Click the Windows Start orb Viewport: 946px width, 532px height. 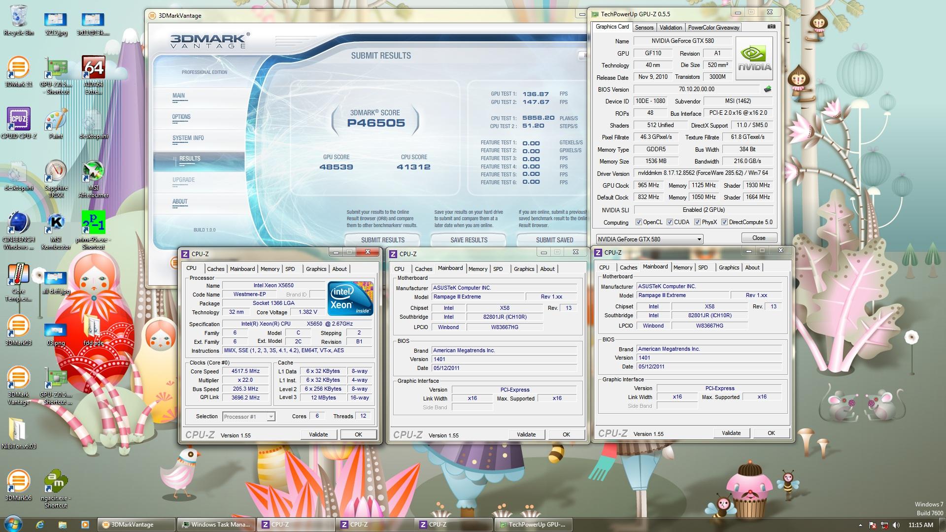pyautogui.click(x=12, y=524)
